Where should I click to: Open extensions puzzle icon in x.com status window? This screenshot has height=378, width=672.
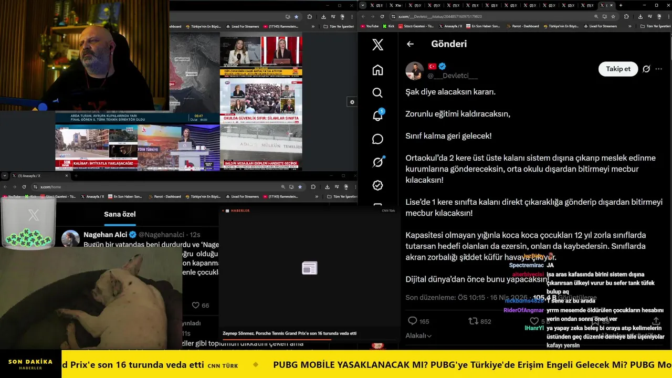click(626, 16)
